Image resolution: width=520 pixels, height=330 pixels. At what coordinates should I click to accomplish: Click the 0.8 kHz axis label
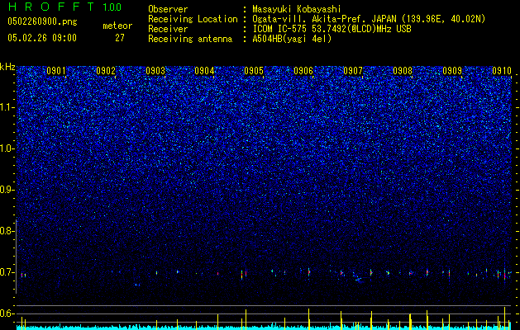[6, 231]
